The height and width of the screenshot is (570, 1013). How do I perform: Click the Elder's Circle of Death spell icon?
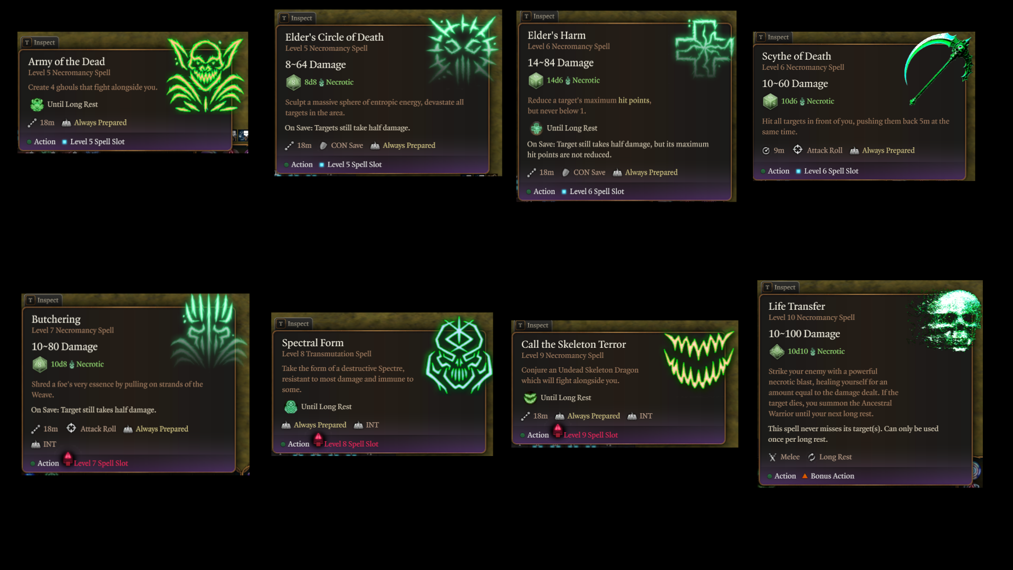point(463,52)
